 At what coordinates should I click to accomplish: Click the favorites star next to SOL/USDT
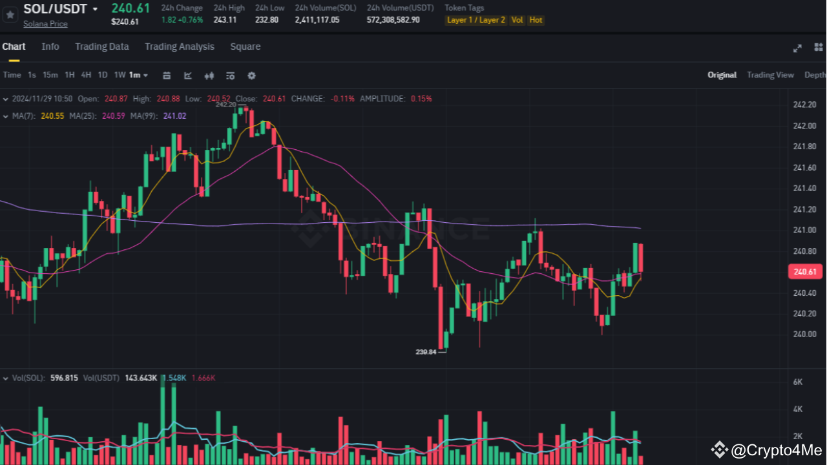pyautogui.click(x=10, y=14)
